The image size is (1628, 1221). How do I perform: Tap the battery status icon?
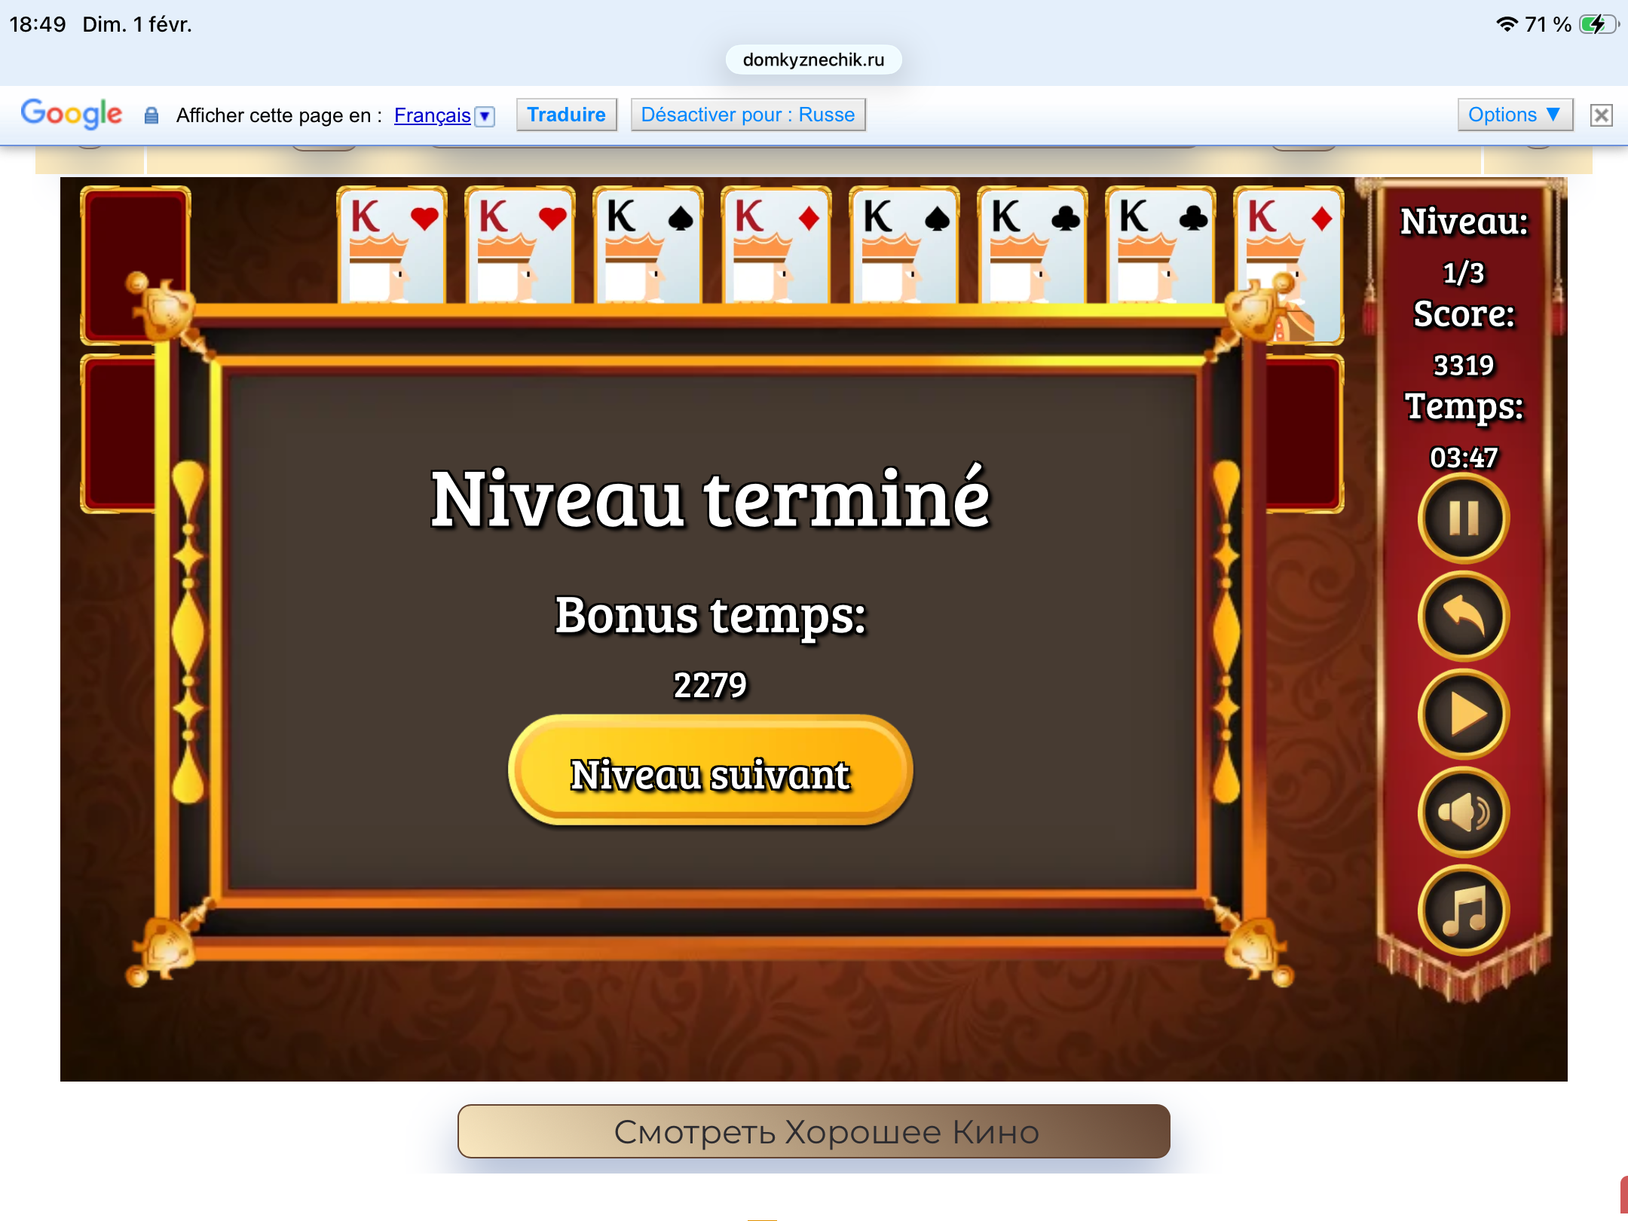coord(1598,24)
